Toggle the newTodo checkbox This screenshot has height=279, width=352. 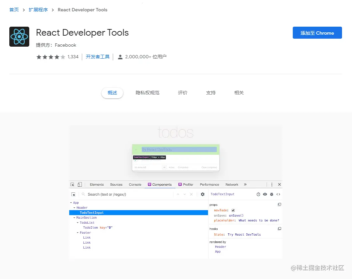[x=233, y=210]
